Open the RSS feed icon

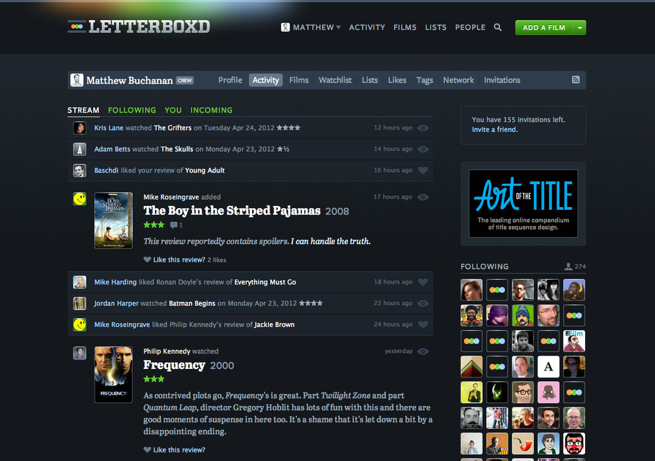point(576,80)
